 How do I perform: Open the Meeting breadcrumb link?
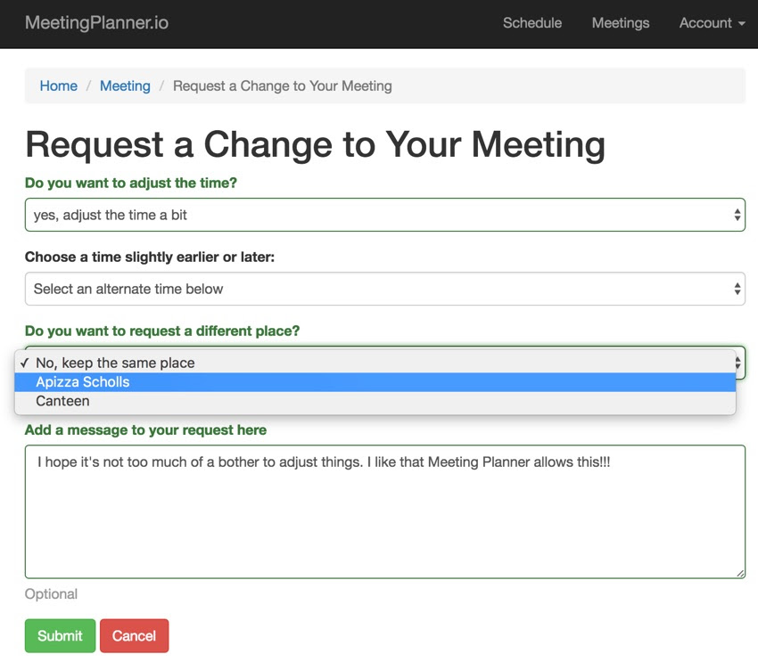[125, 86]
